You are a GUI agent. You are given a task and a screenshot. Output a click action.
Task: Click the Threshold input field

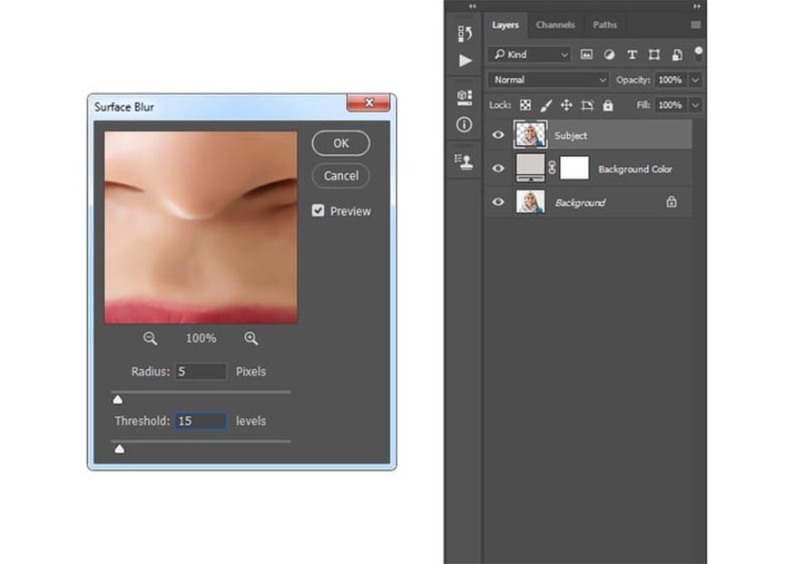click(201, 421)
